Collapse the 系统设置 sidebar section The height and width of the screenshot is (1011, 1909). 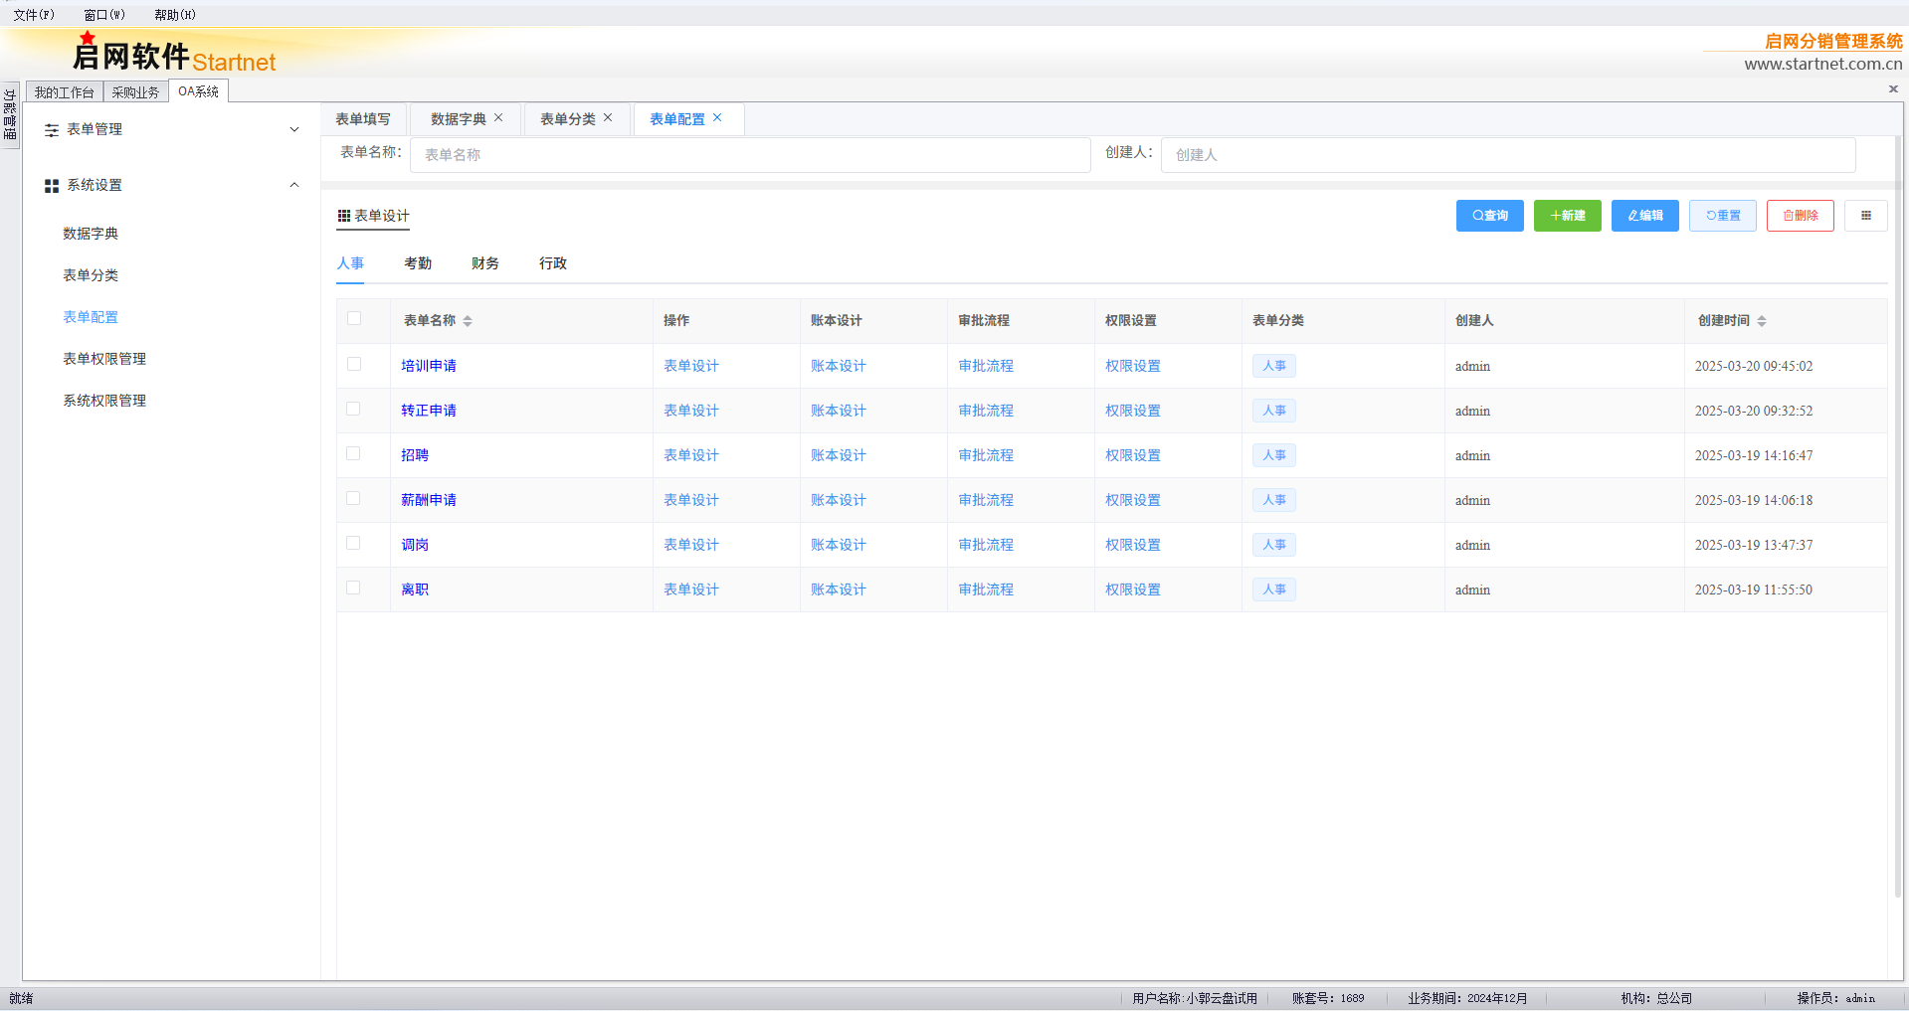pyautogui.click(x=294, y=185)
